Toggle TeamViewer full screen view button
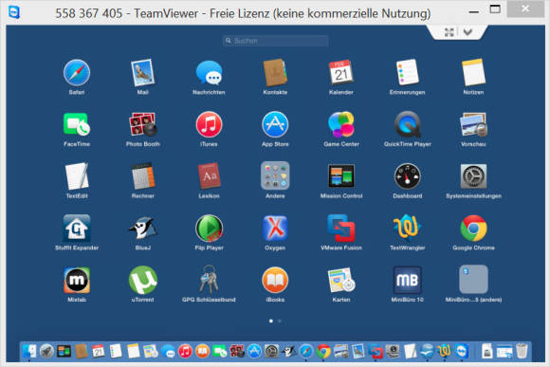Screen dimensions: 550x367 pos(449,32)
